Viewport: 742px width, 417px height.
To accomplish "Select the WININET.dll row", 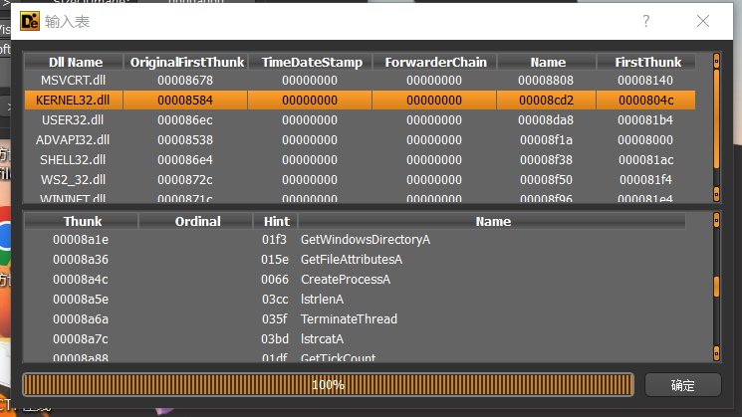I will coord(361,198).
